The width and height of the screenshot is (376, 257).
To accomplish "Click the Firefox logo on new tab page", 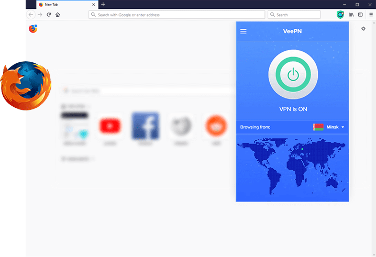I will pyautogui.click(x=33, y=29).
